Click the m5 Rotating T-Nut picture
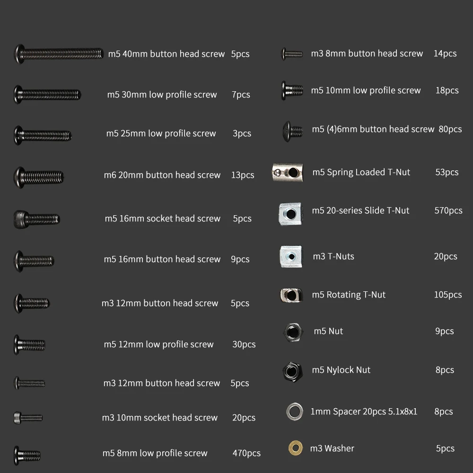The image size is (473, 473). point(291,295)
